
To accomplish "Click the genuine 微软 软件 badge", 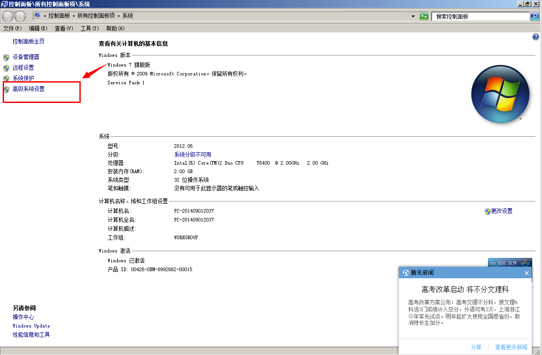I will click(510, 263).
